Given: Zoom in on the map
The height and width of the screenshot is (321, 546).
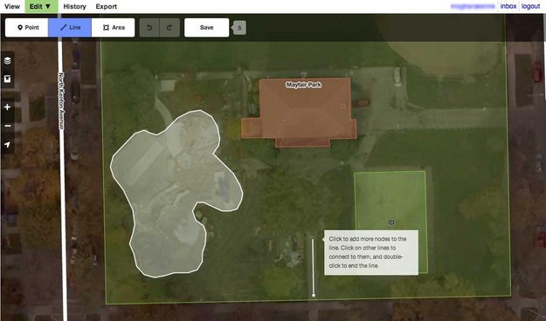Looking at the screenshot, I should point(7,107).
